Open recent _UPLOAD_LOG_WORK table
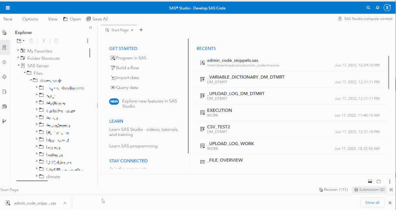The height and width of the screenshot is (210, 396). tap(291, 146)
